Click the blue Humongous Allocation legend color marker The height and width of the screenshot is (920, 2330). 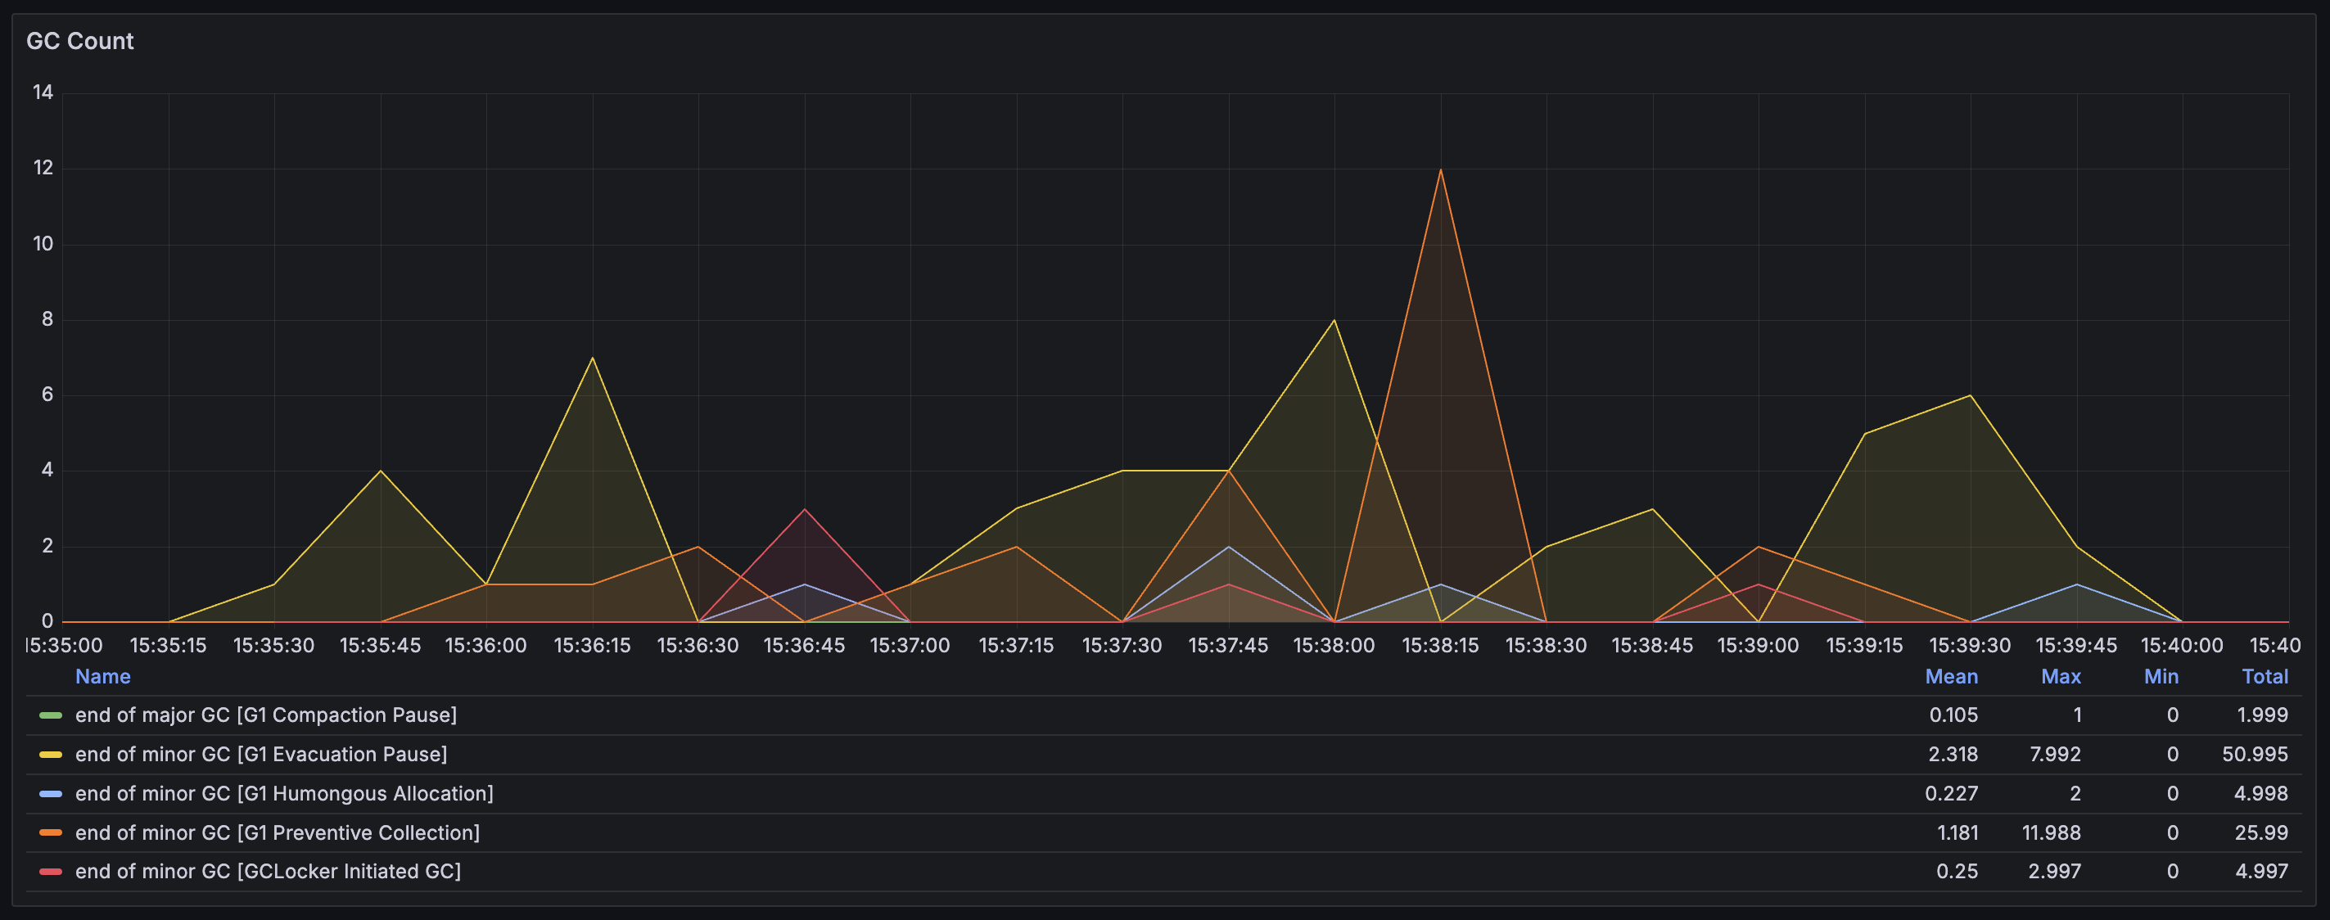51,794
